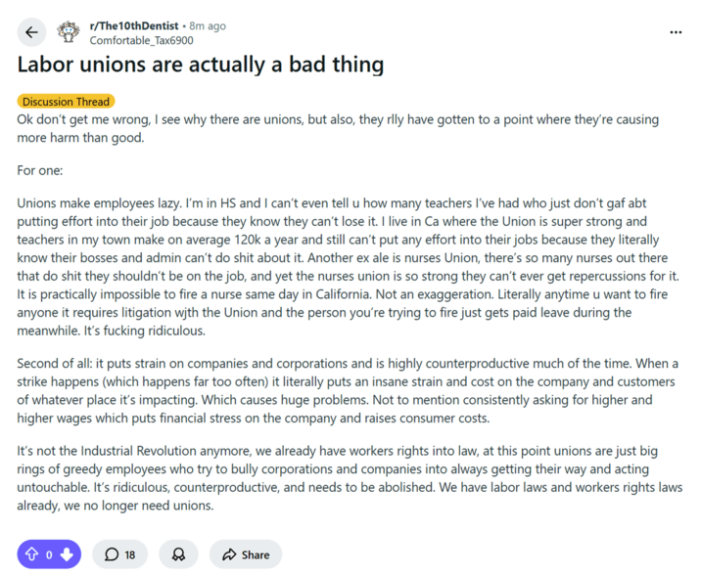Click the 'For one:' line
Screen dimensions: 701x576
(40, 170)
